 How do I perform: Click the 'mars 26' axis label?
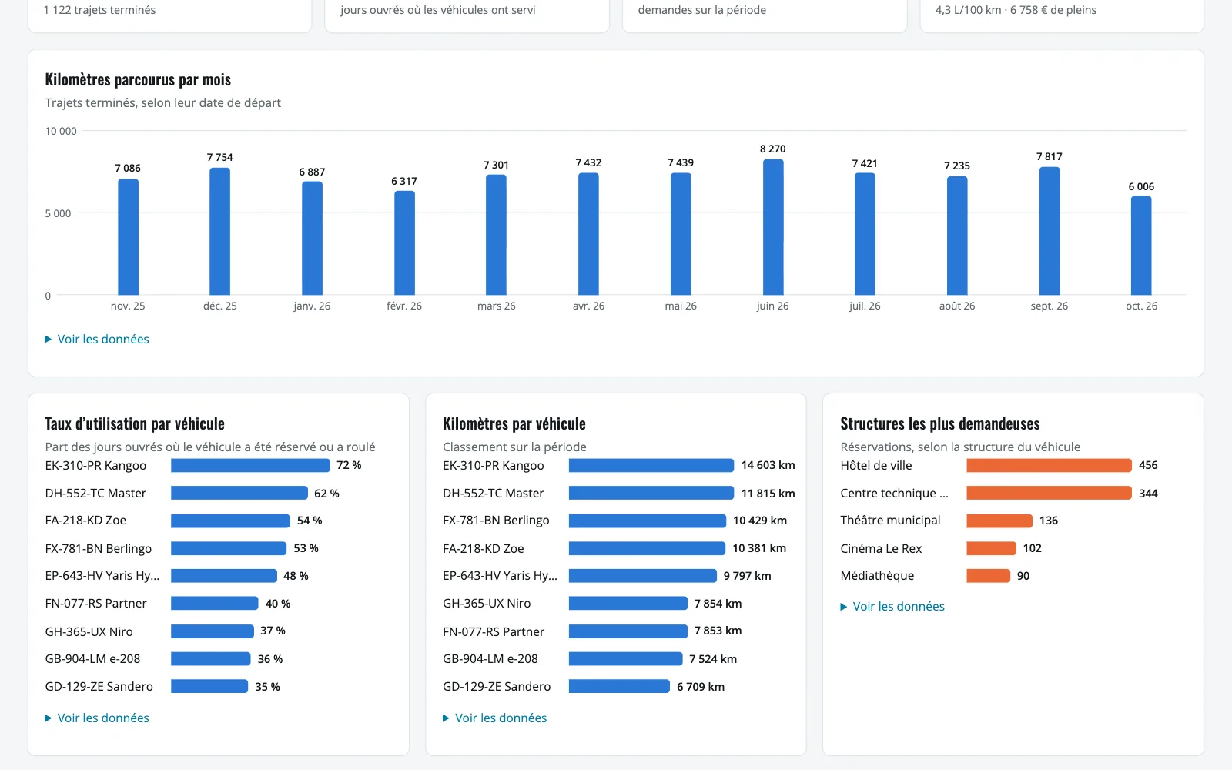(497, 306)
